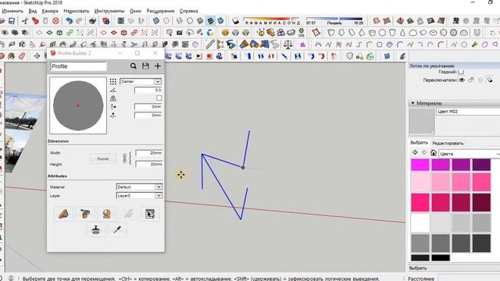Click the orange head/revolve tool in Profile Builder

(107, 213)
